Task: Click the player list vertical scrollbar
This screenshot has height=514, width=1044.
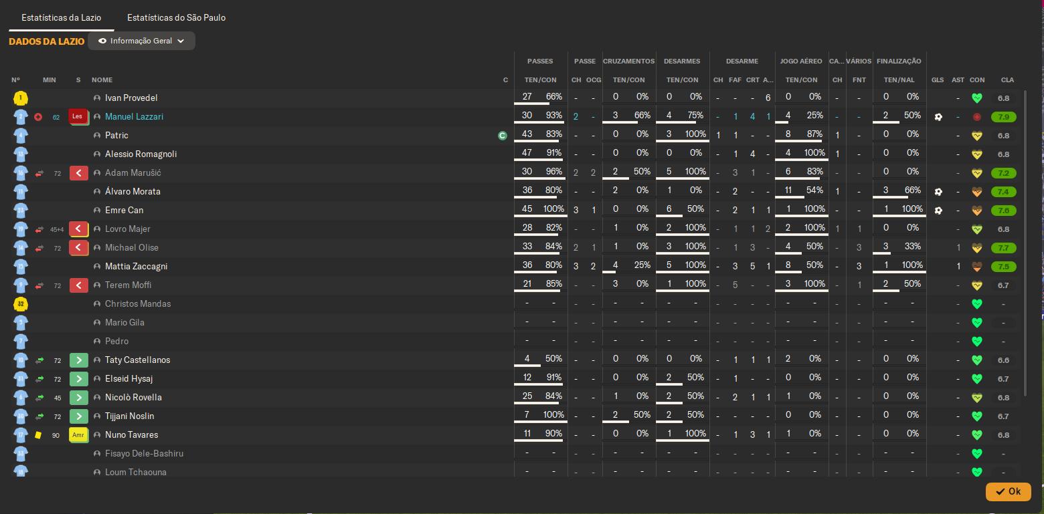Action: pos(1025,242)
